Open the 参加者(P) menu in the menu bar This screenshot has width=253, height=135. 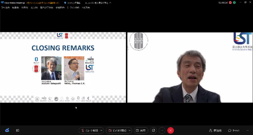click(x=60, y=8)
